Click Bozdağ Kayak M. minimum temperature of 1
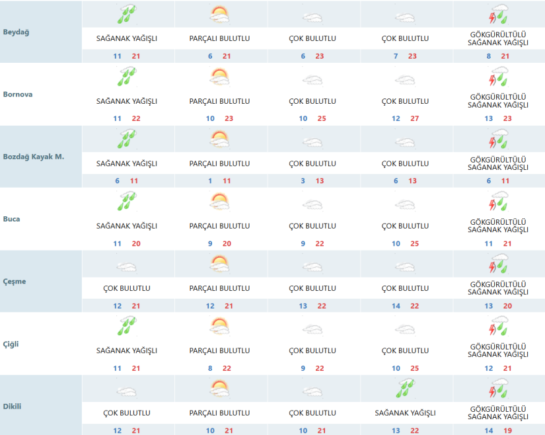Image resolution: width=545 pixels, height=435 pixels. [x=210, y=181]
